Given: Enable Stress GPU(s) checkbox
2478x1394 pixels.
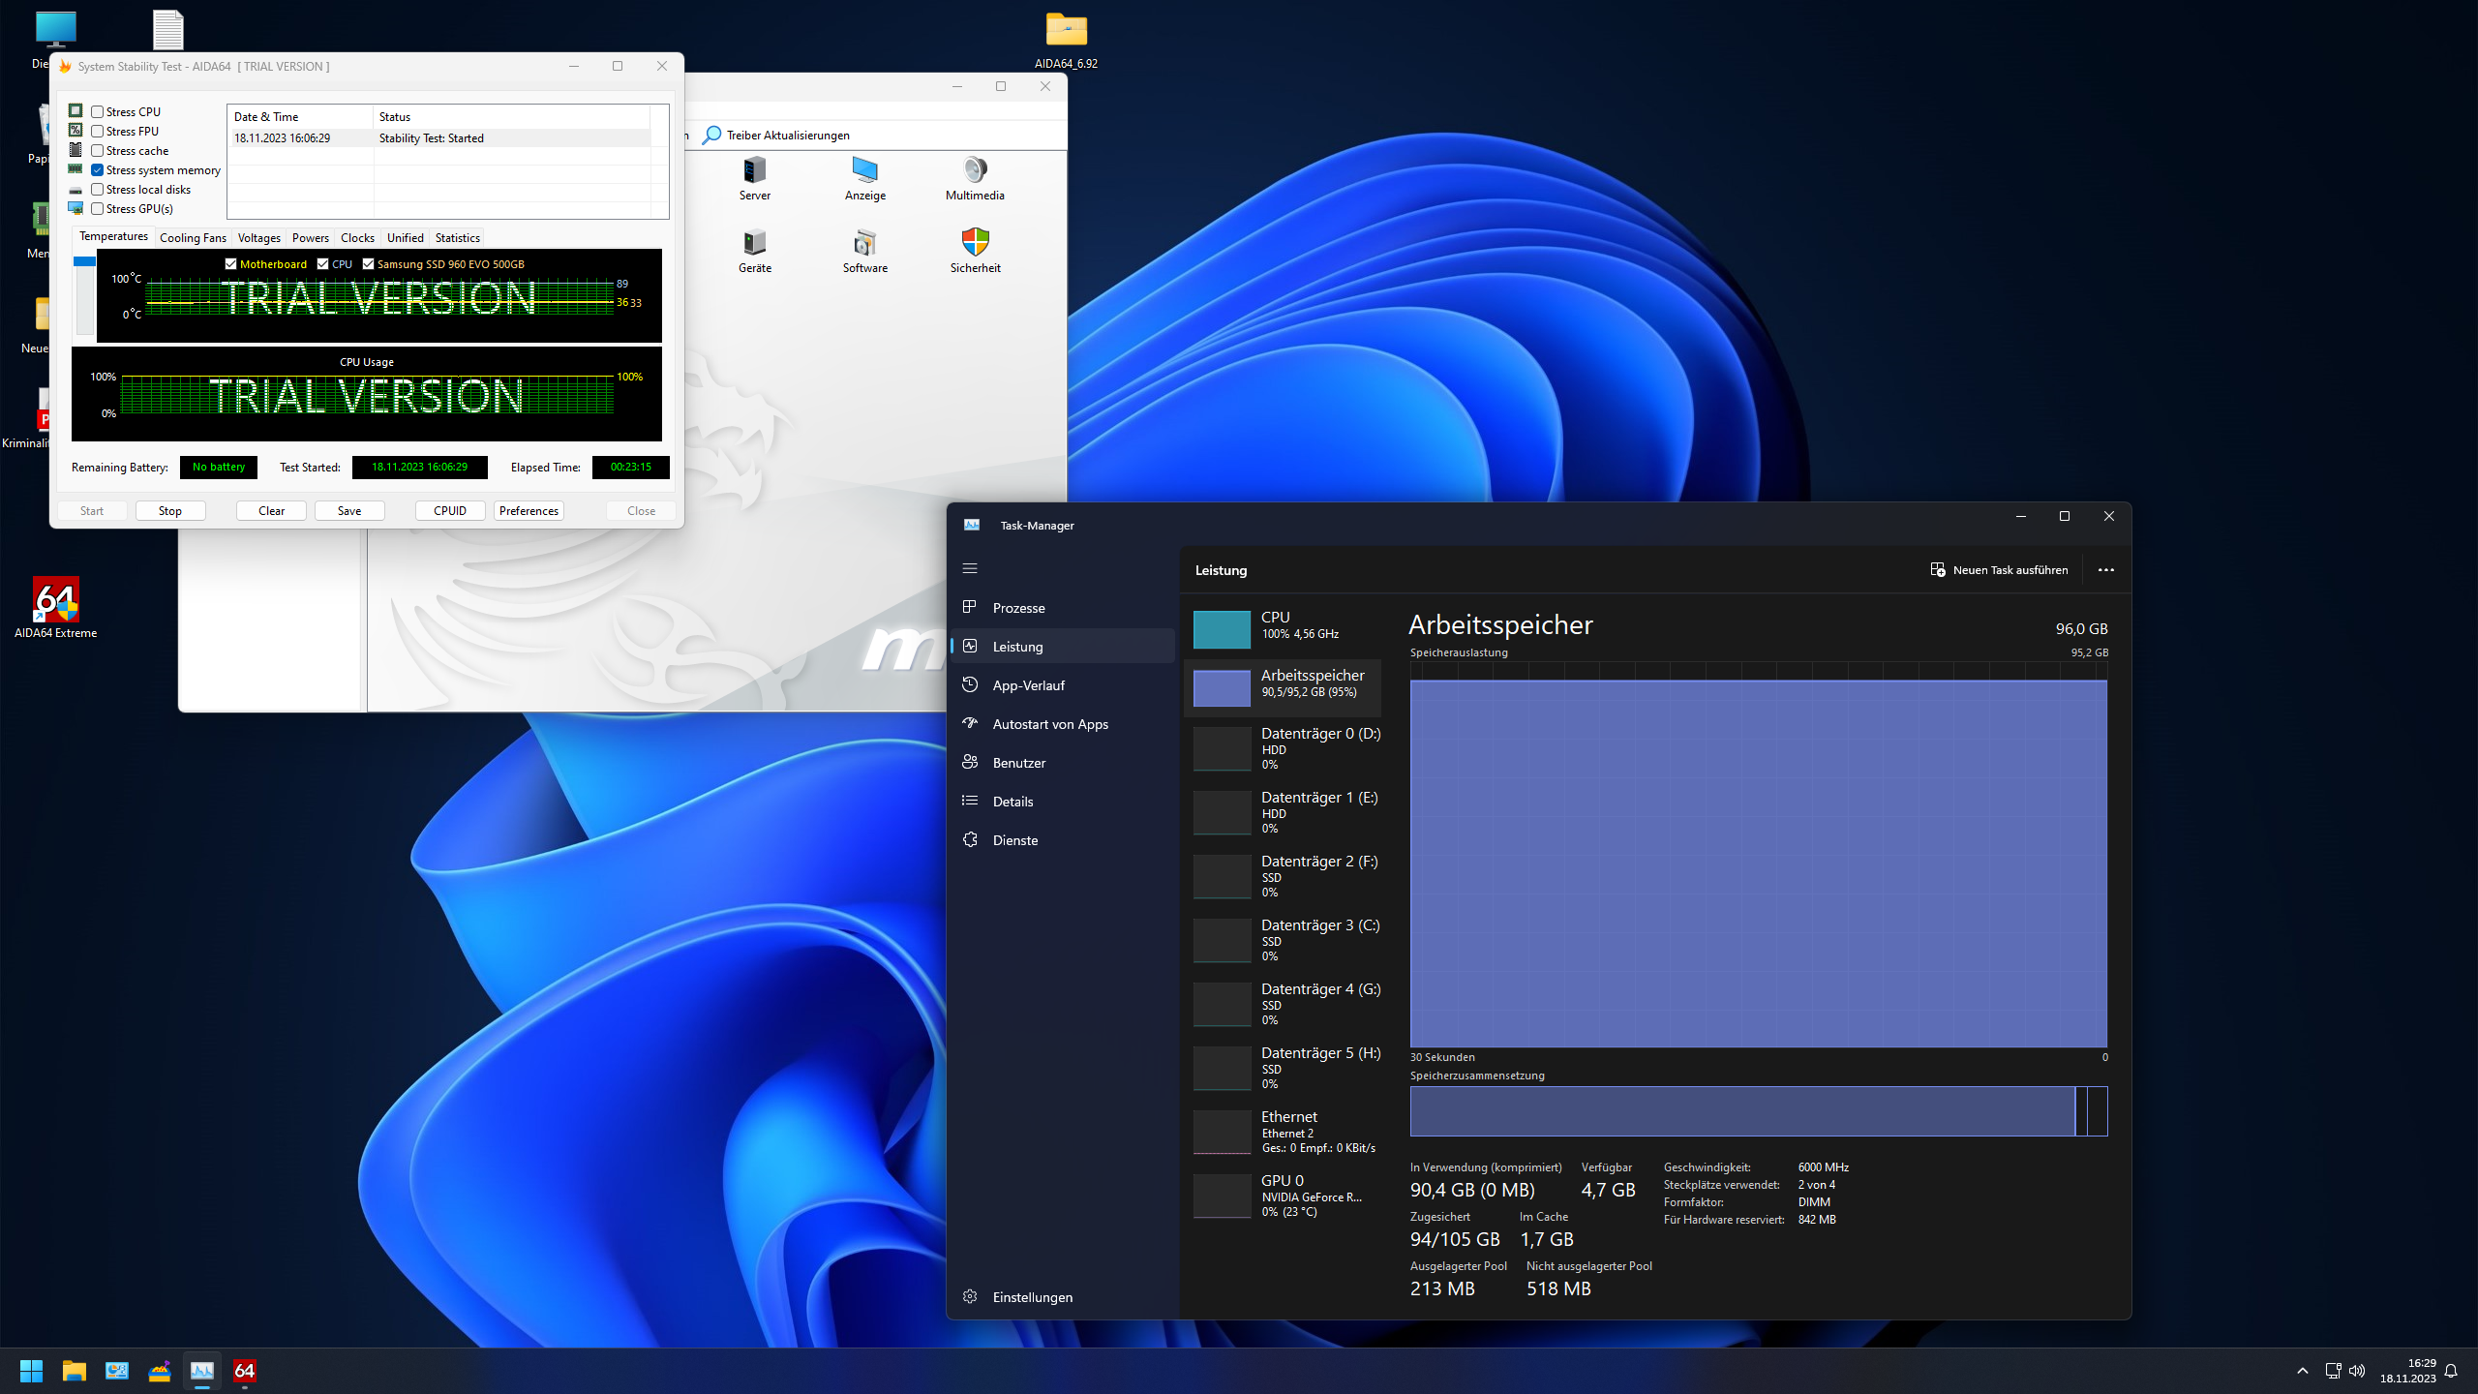Looking at the screenshot, I should pyautogui.click(x=97, y=209).
